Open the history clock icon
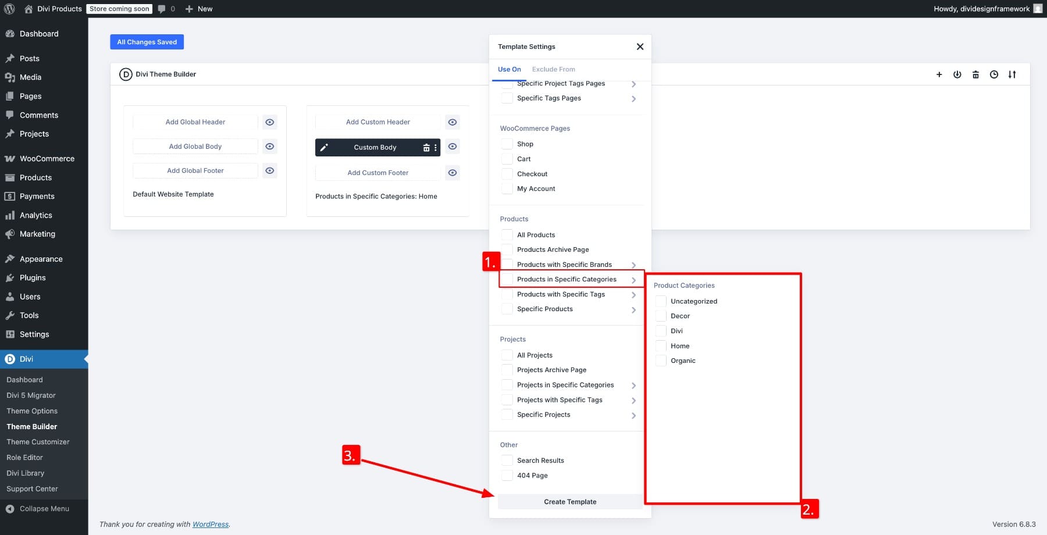 click(x=994, y=74)
